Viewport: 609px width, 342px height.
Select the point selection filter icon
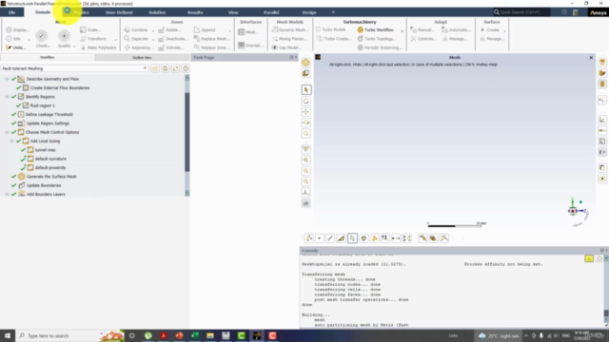click(320, 238)
